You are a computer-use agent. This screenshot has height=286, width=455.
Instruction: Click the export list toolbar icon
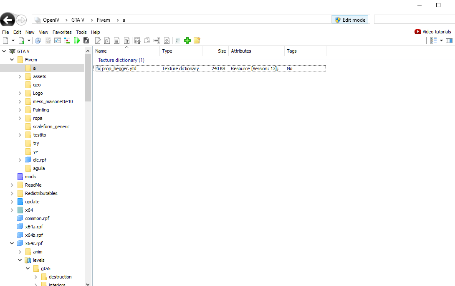(138, 40)
